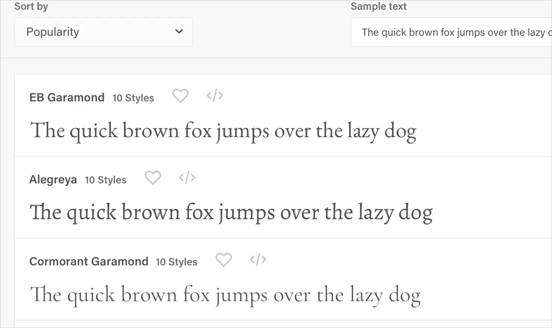The width and height of the screenshot is (552, 328).
Task: Click the "Sort by" label
Action: [x=31, y=6]
